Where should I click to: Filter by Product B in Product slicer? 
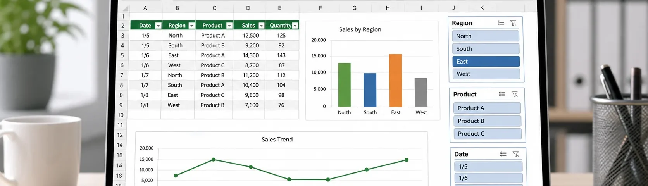[x=488, y=121]
